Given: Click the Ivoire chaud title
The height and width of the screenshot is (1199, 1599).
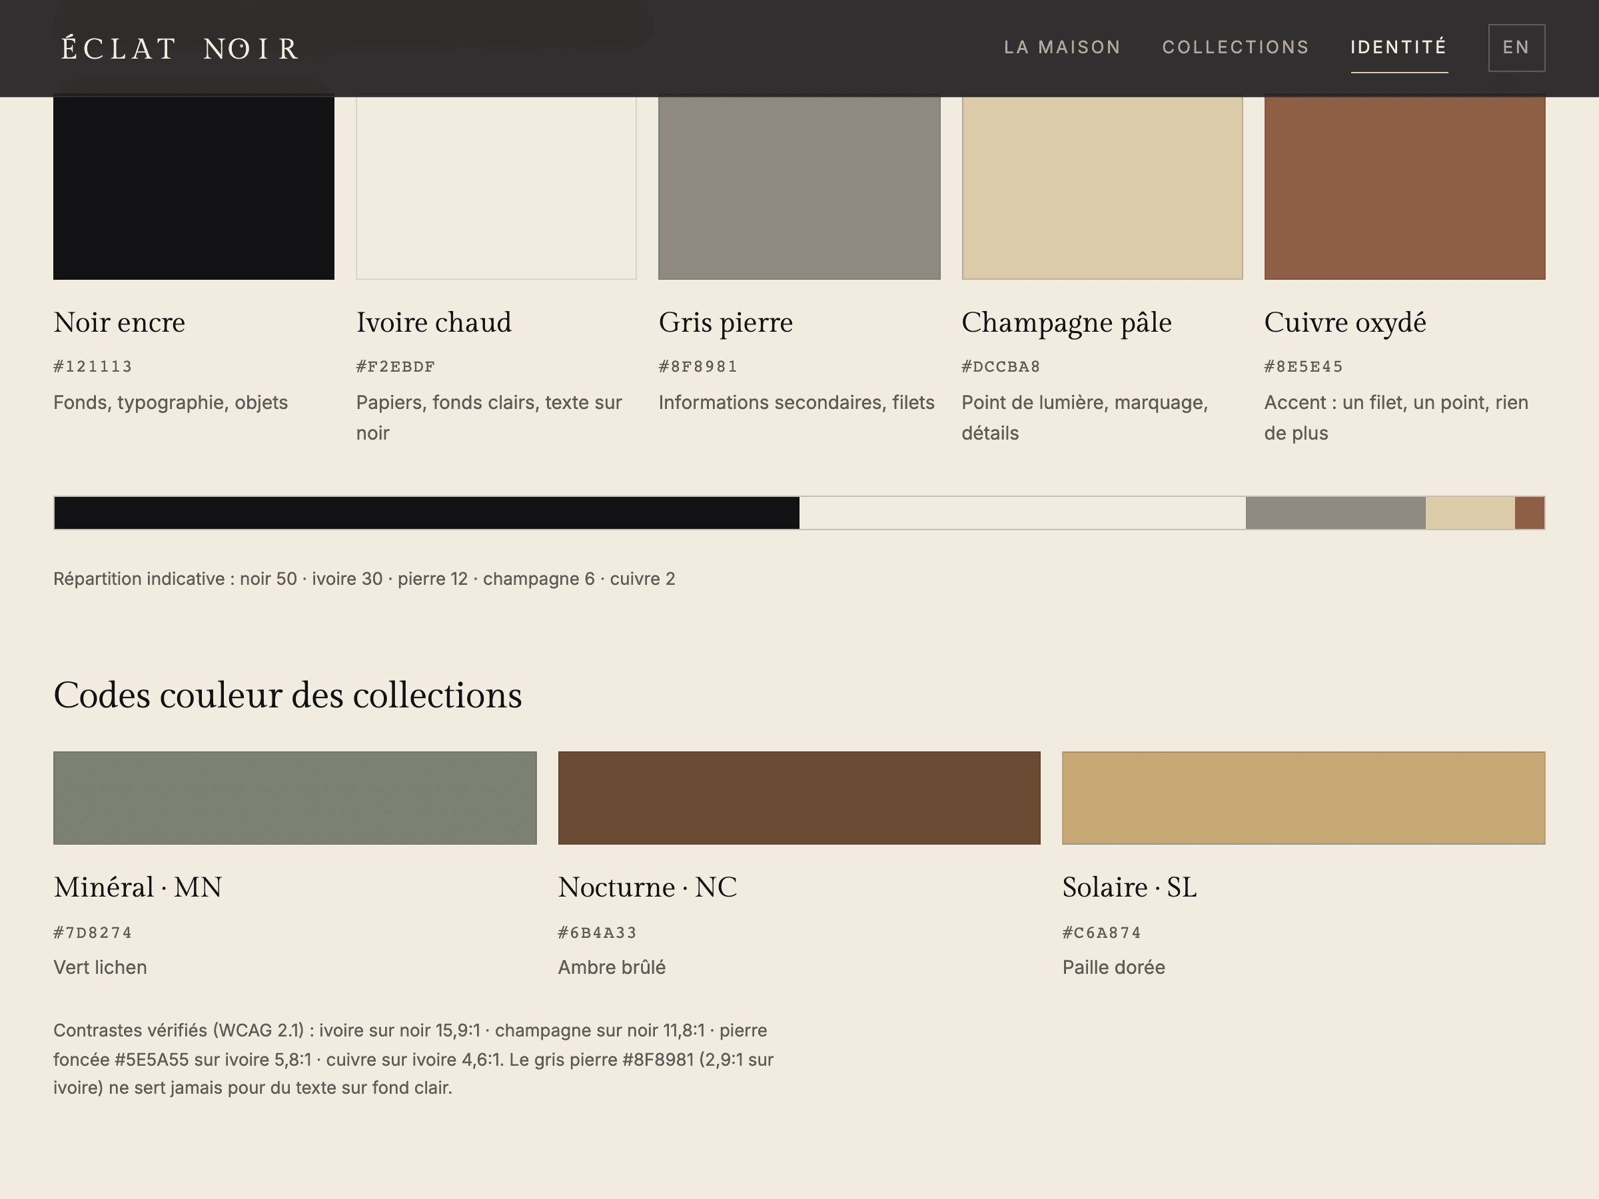Looking at the screenshot, I should tap(434, 322).
